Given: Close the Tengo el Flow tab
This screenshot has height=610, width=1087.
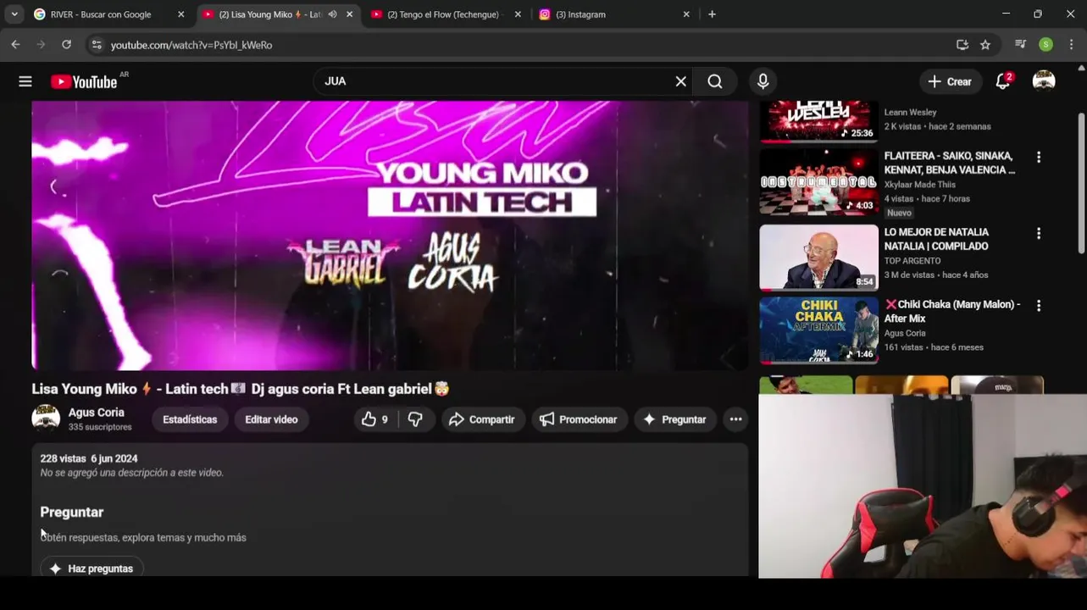Looking at the screenshot, I should [518, 14].
